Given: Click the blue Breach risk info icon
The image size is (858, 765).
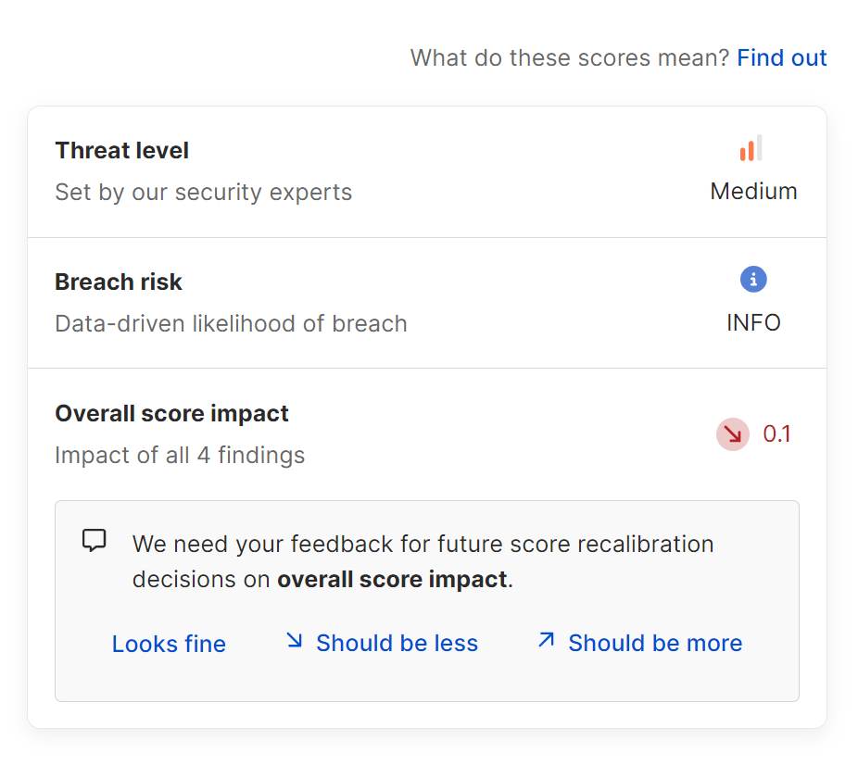Looking at the screenshot, I should (753, 280).
